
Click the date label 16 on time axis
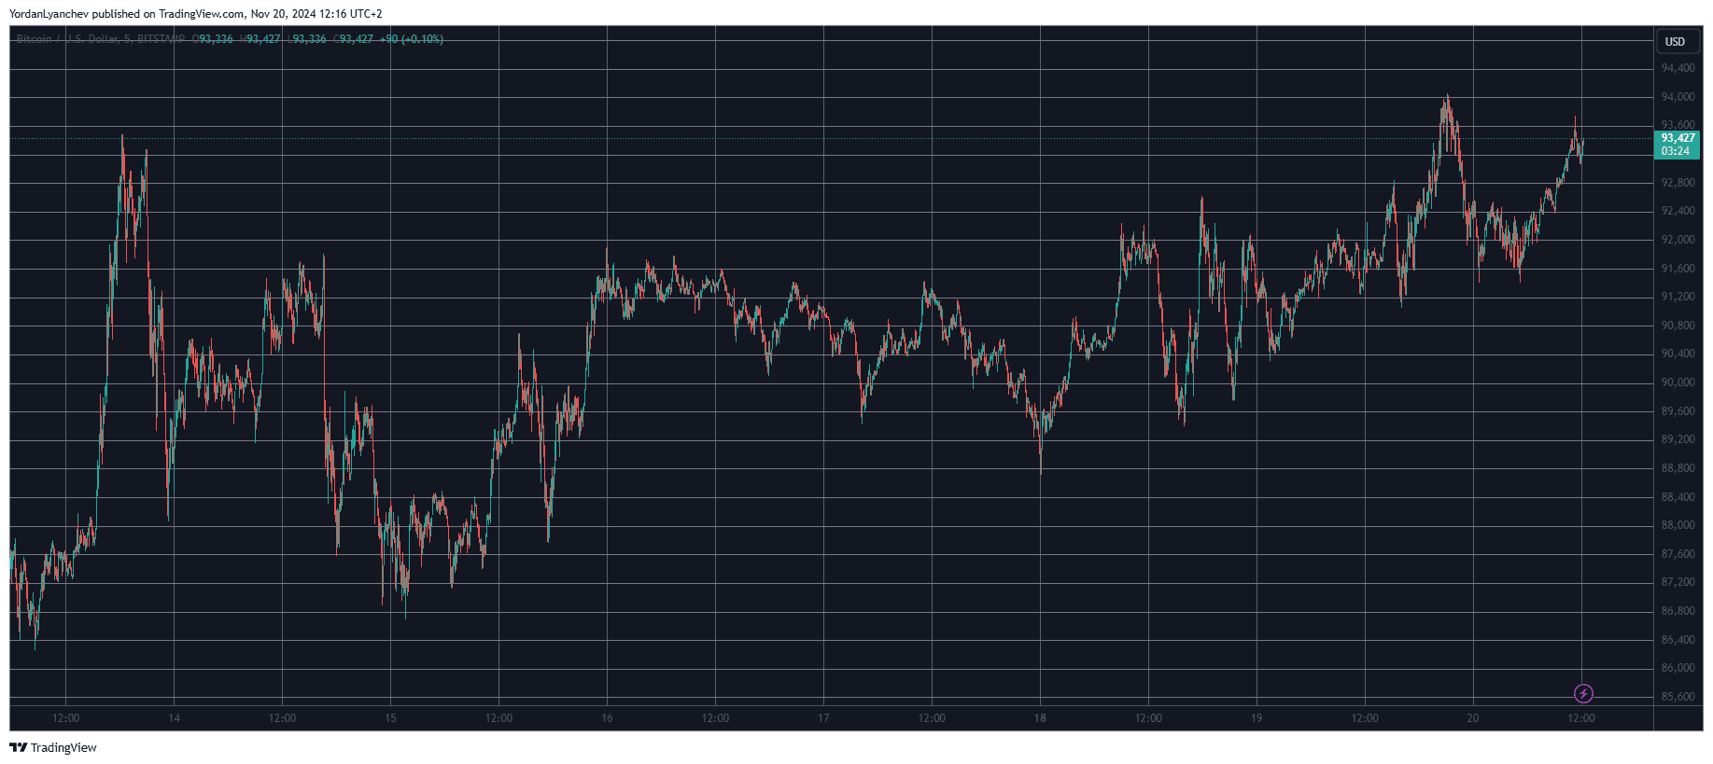(x=607, y=718)
